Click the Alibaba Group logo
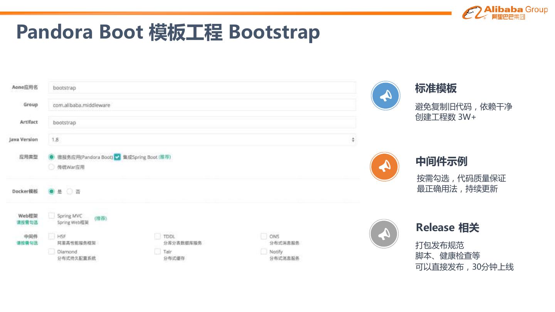Screen dimensions: 555x312 pos(505,13)
